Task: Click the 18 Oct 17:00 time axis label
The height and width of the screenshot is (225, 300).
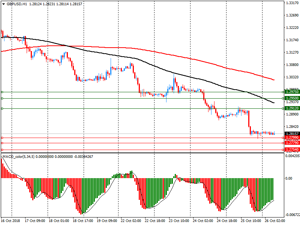Action: 83,220
